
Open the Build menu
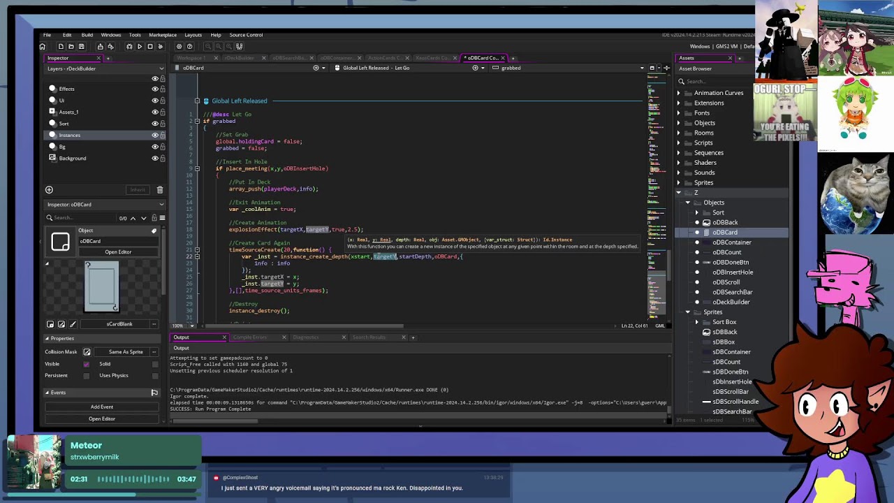[87, 35]
